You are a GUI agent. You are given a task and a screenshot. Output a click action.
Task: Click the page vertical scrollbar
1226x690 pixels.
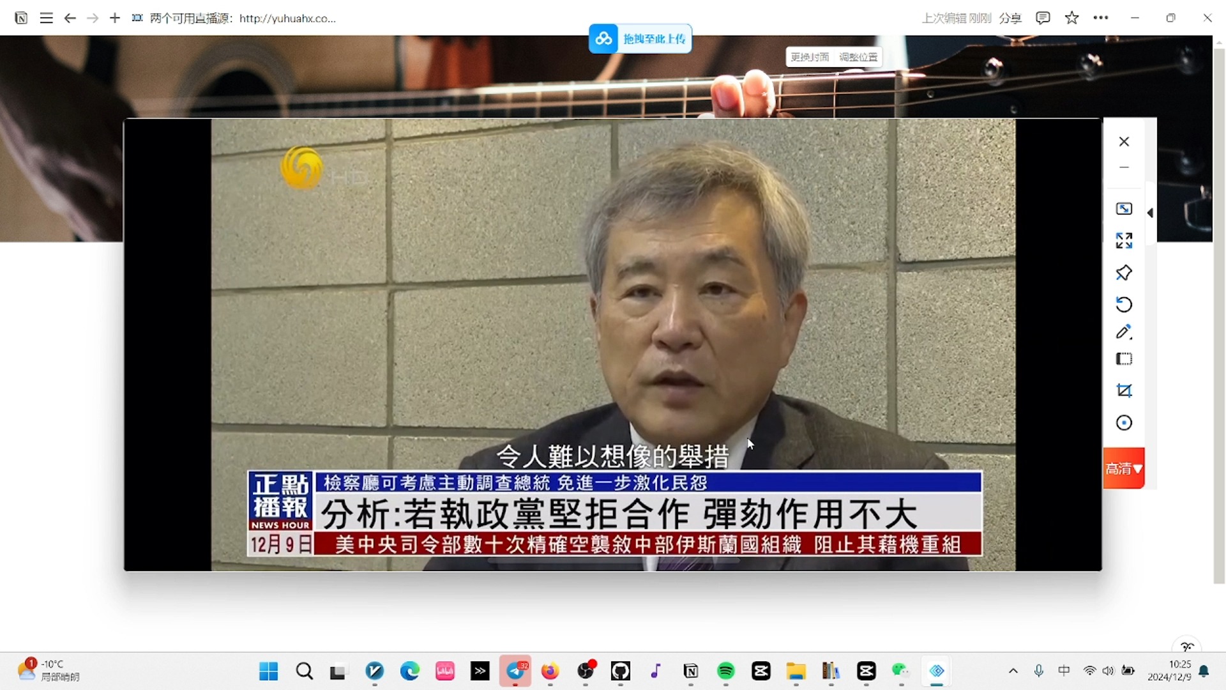[x=1219, y=316]
